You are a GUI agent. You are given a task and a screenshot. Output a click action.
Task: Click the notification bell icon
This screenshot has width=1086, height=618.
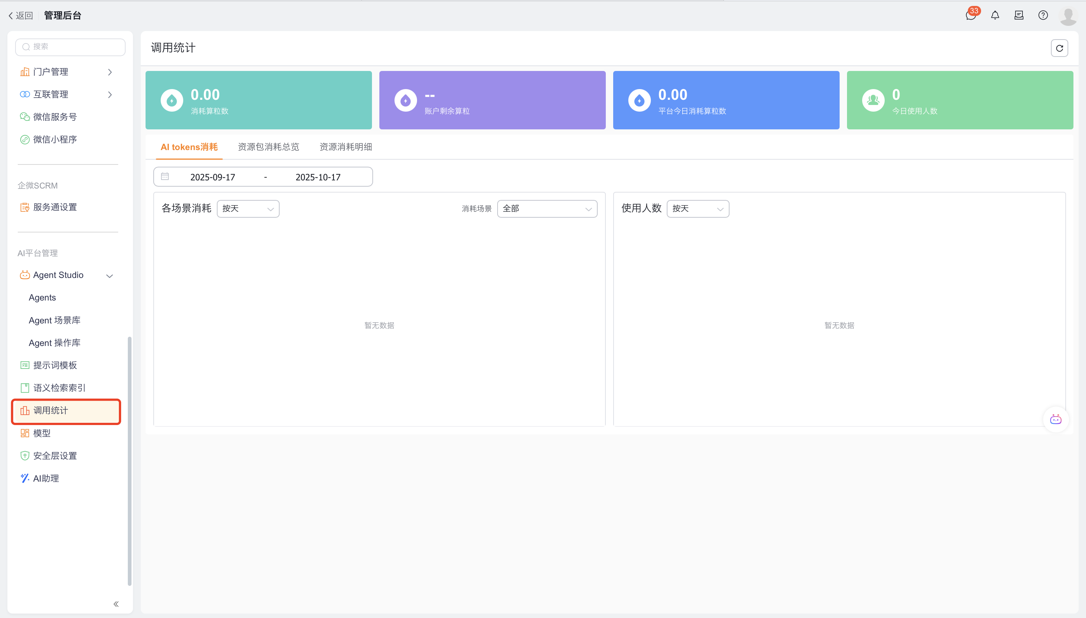995,16
